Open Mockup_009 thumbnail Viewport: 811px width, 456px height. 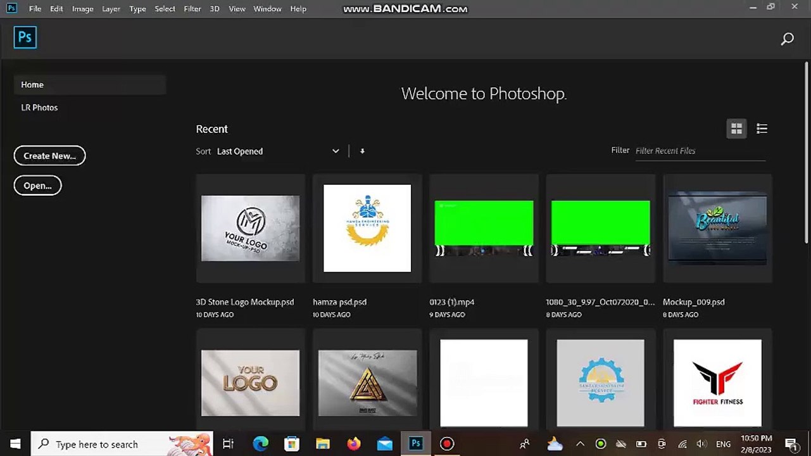tap(717, 228)
